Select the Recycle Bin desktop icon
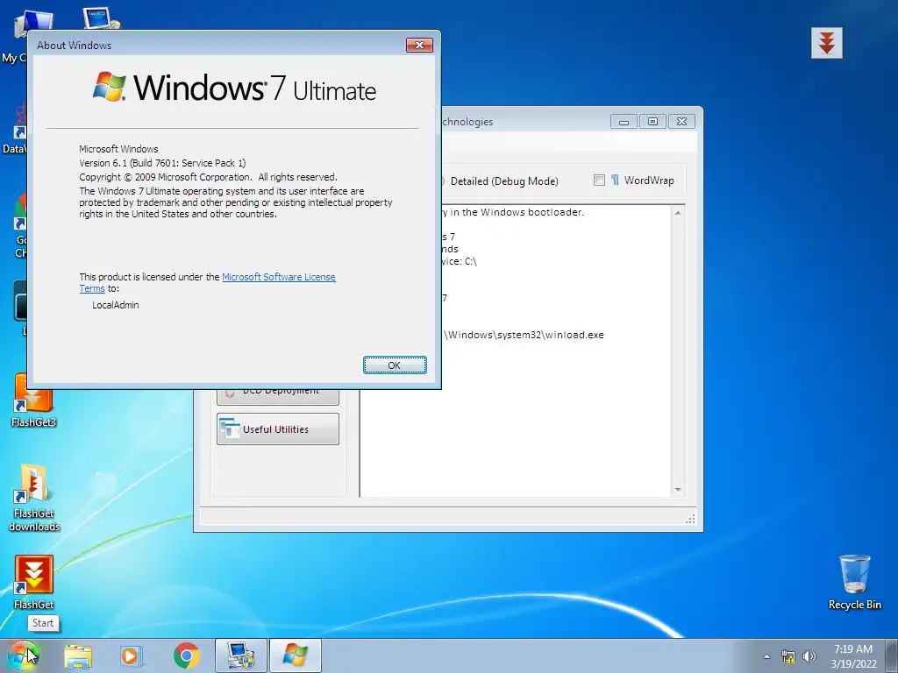The height and width of the screenshot is (673, 898). click(854, 582)
